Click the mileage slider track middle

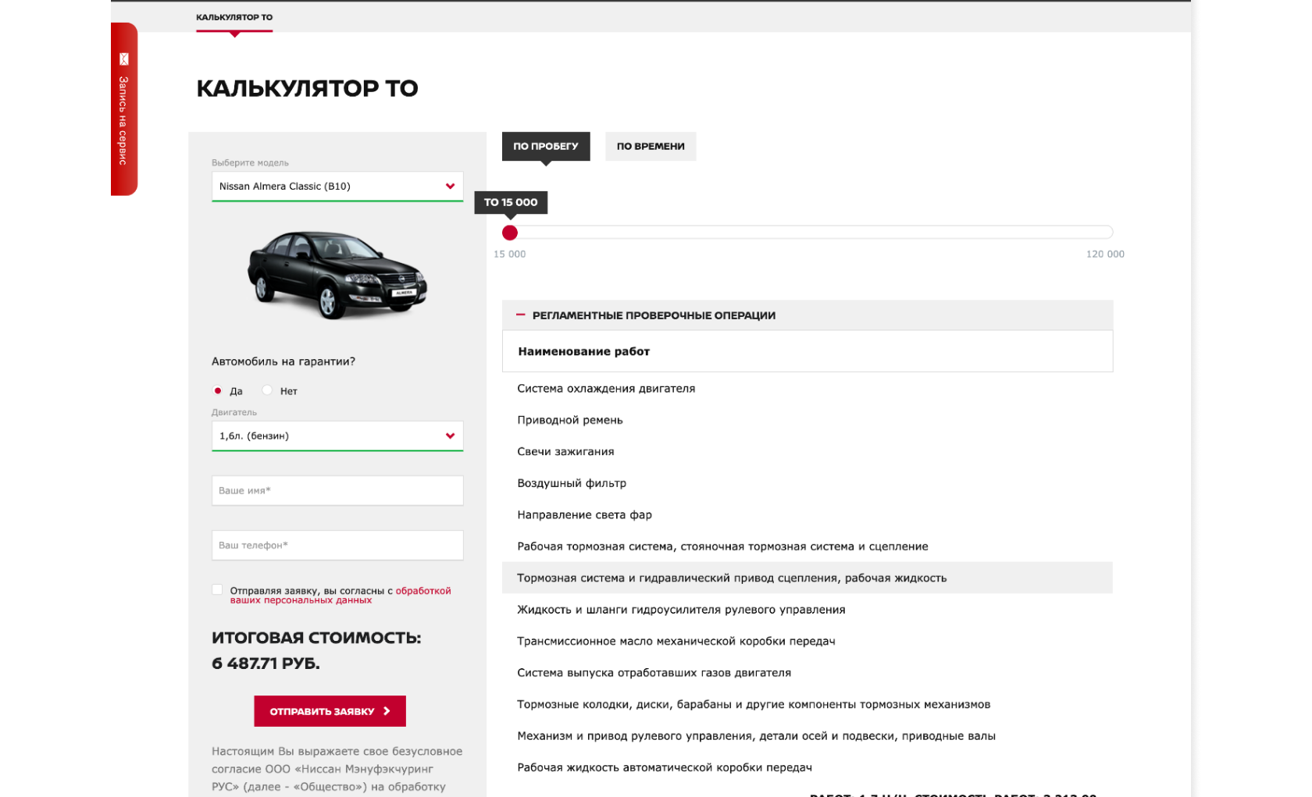(808, 233)
